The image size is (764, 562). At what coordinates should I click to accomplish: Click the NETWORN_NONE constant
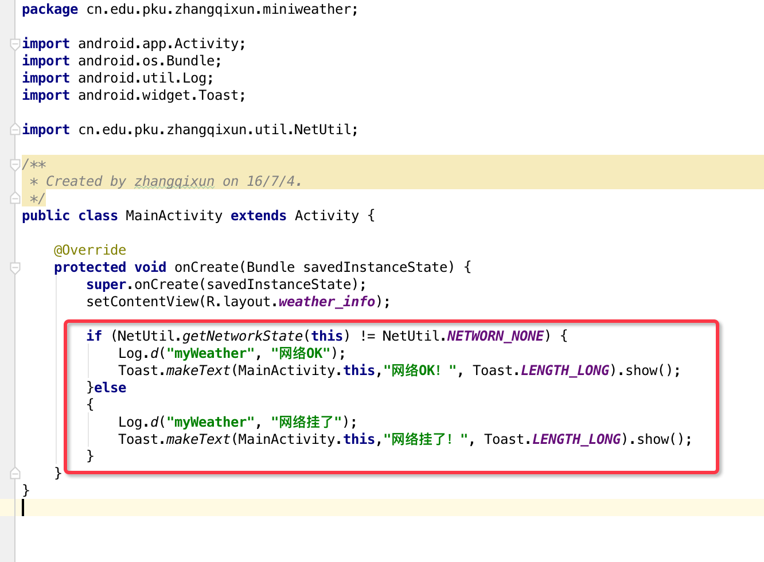point(495,336)
